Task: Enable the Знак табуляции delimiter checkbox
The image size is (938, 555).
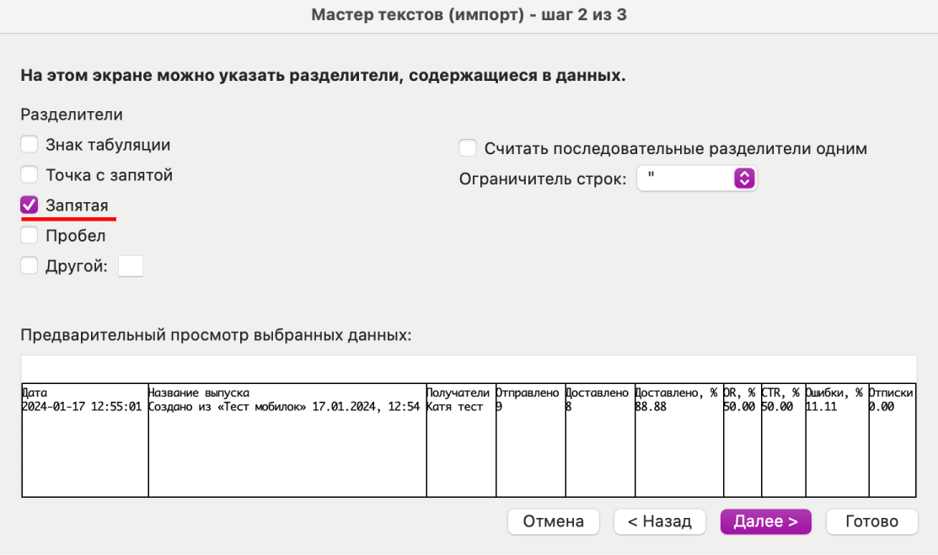Action: (x=29, y=145)
